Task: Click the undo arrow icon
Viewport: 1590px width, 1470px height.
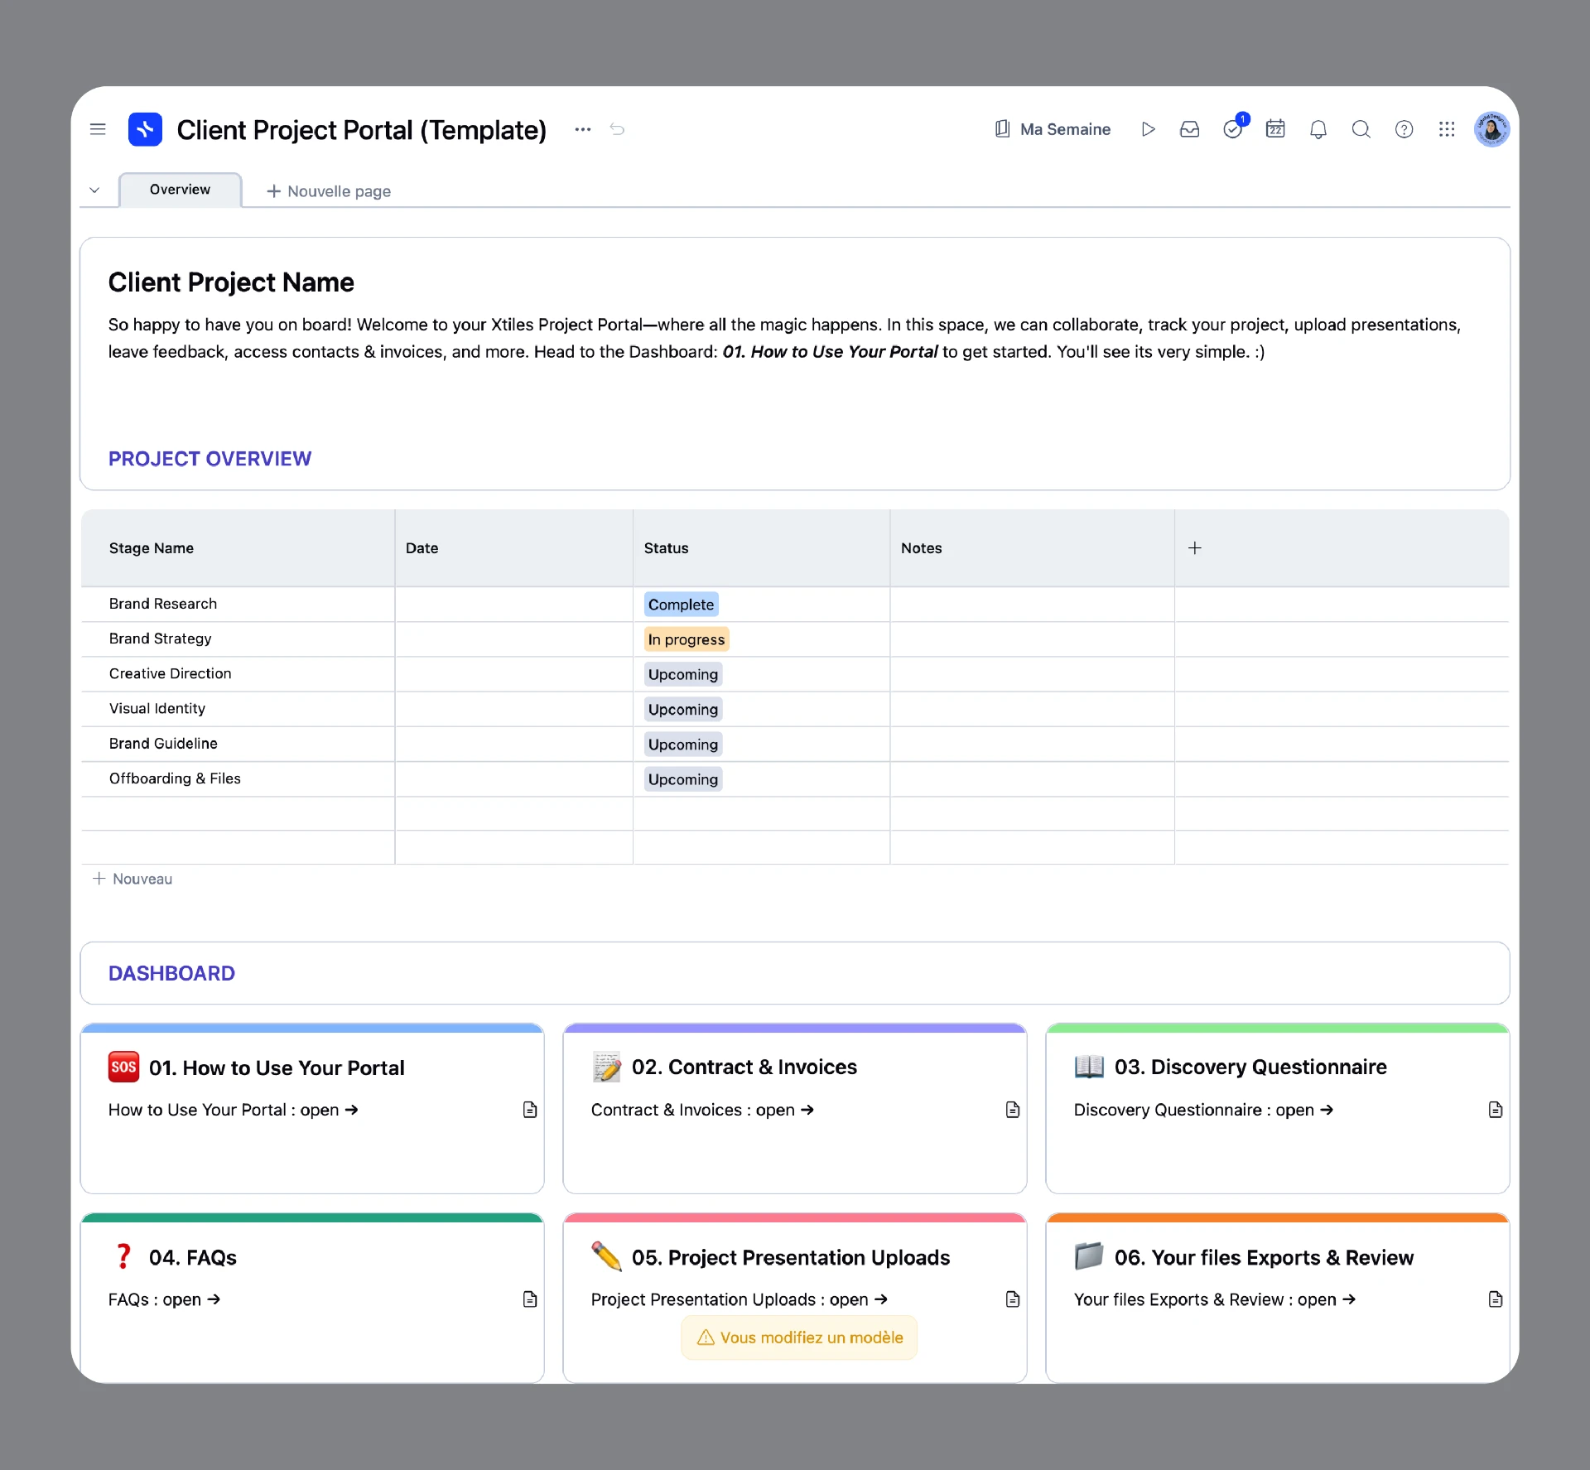Action: [617, 129]
